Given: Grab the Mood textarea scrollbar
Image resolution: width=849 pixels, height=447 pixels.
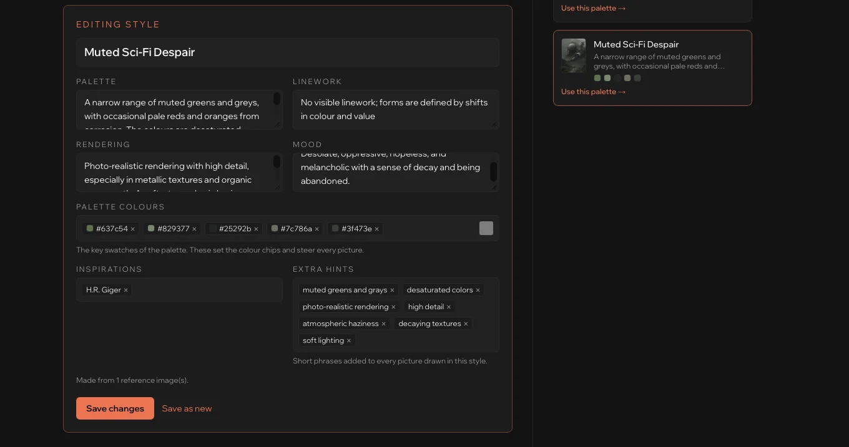Looking at the screenshot, I should point(493,172).
